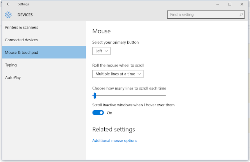This screenshot has height=162, width=250.
Task: Open Additional mouse options link
Action: pos(114,141)
